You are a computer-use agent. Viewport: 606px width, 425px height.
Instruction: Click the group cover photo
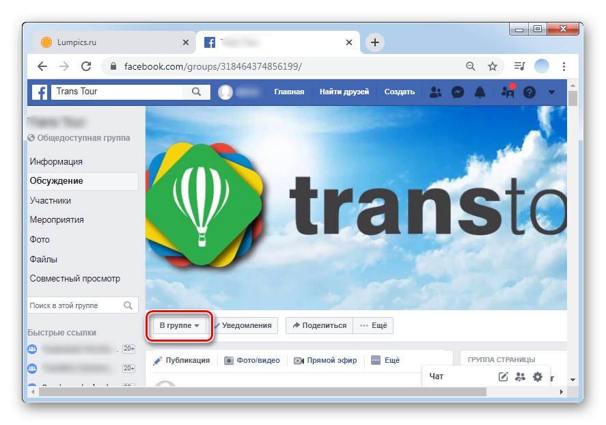(357, 208)
